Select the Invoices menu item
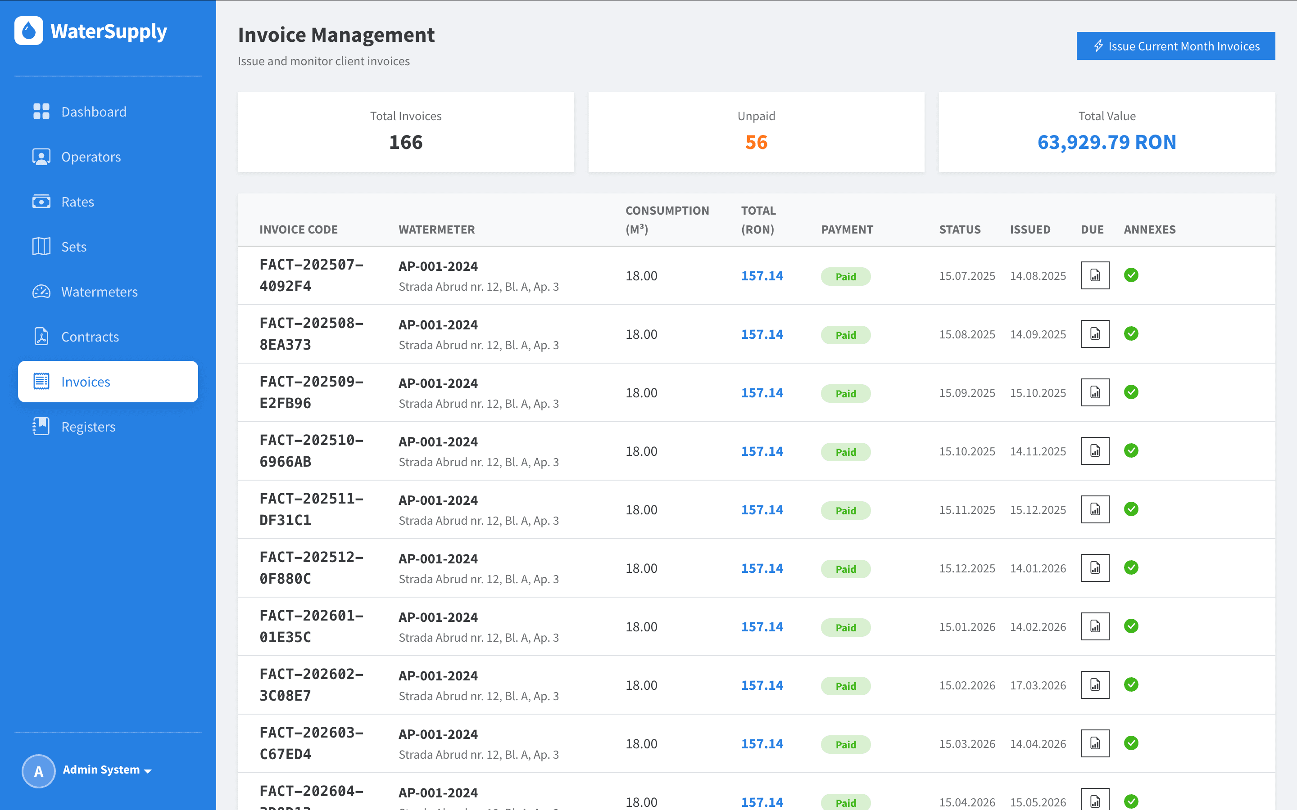 108,382
